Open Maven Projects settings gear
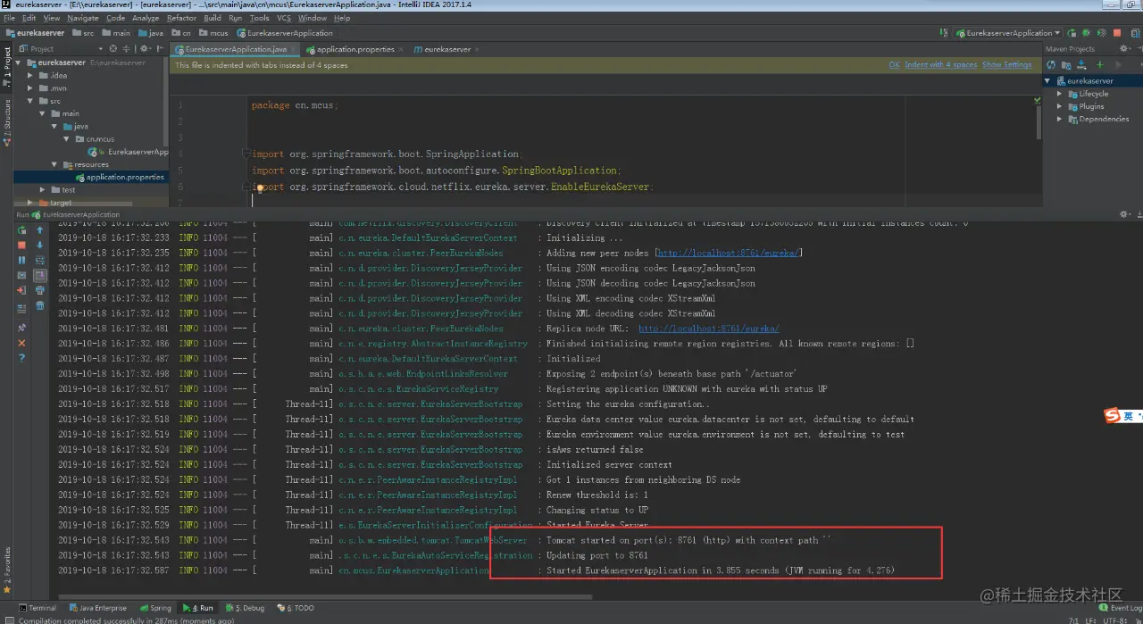Image resolution: width=1143 pixels, height=624 pixels. coord(1124,49)
